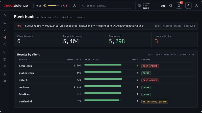Click the globex-corp responded progress bar
The height and width of the screenshot is (113, 202).
click(x=103, y=72)
